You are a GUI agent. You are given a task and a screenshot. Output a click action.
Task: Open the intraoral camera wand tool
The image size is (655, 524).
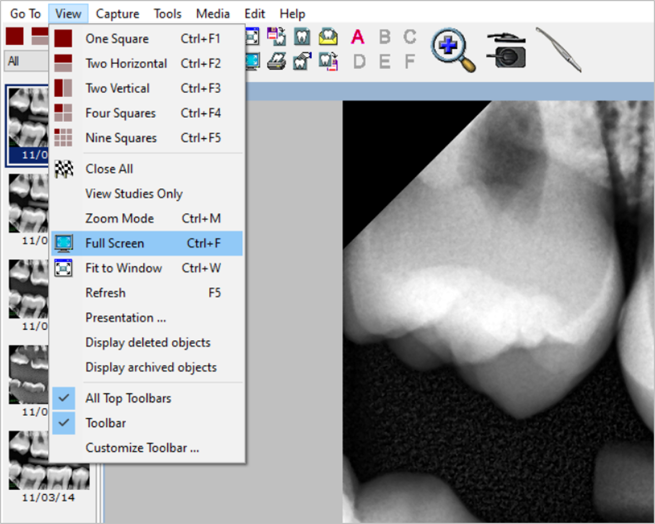point(559,50)
